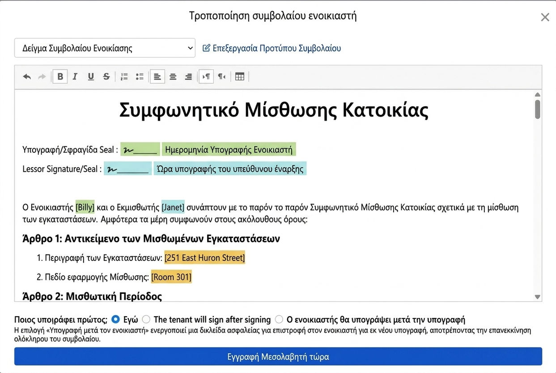The width and height of the screenshot is (556, 373).
Task: Align text to the right
Action: click(188, 77)
